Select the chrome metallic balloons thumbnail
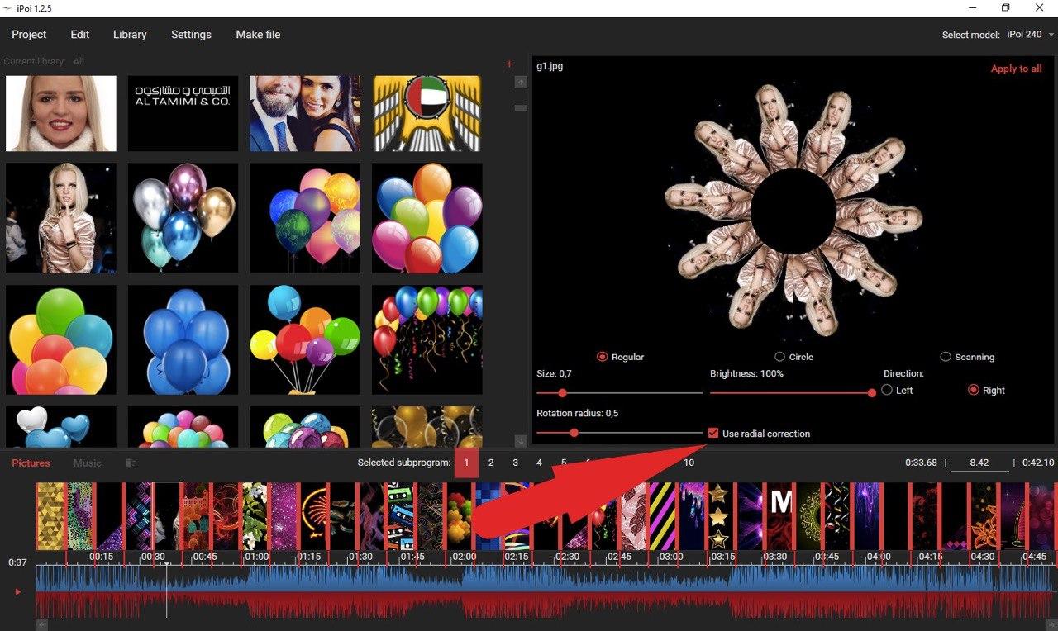 click(183, 218)
